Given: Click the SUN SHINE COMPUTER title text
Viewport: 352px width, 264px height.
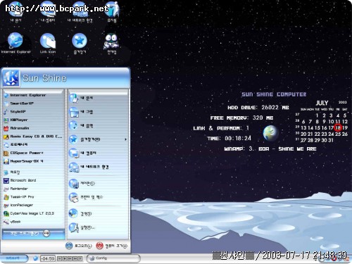Looking at the screenshot, I should point(274,94).
